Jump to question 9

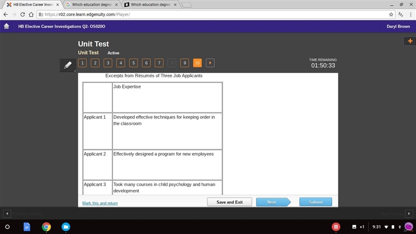point(185,63)
